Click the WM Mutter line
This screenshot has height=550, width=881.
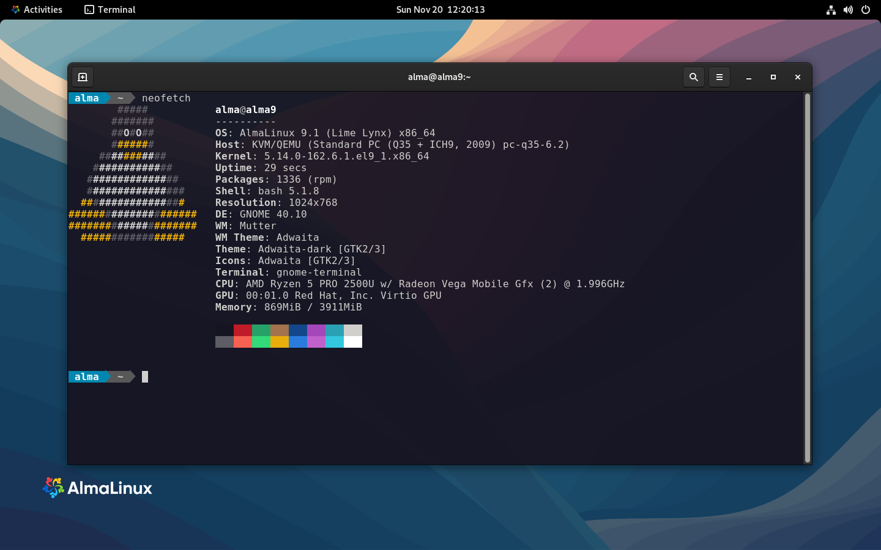coord(246,226)
